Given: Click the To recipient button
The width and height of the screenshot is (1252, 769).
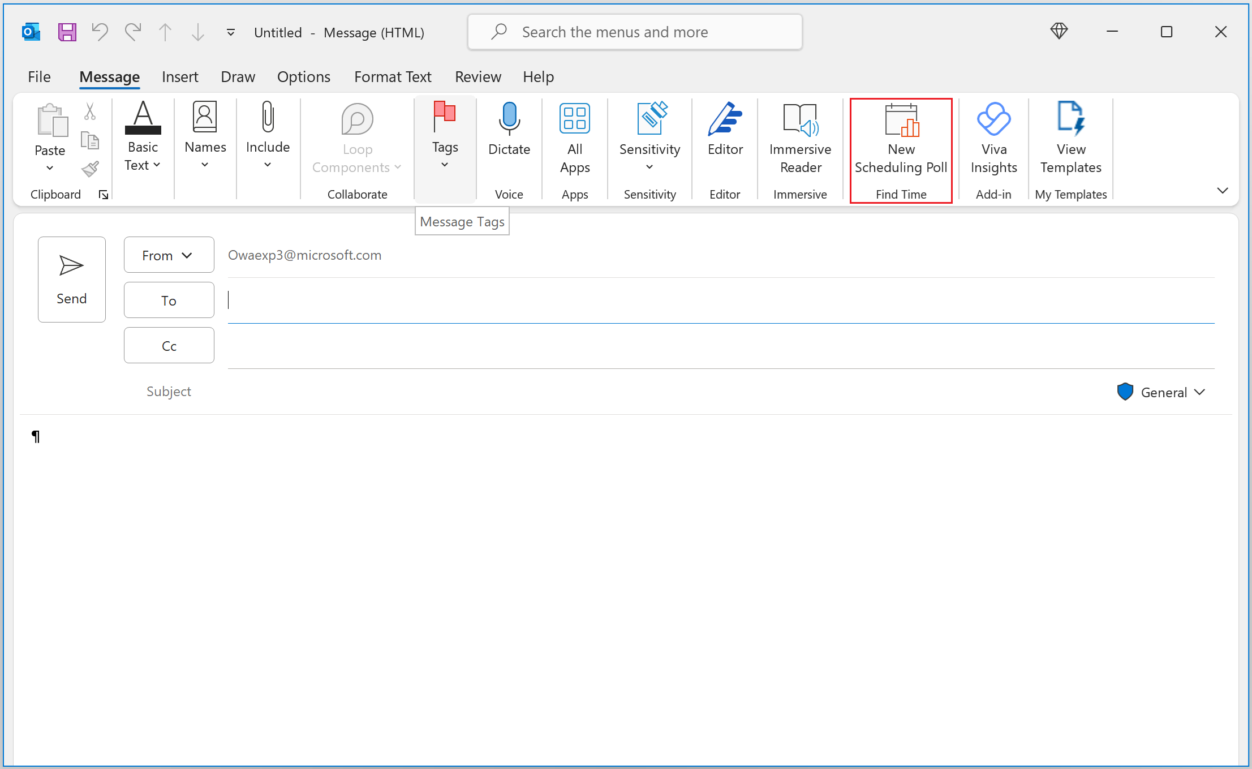Looking at the screenshot, I should 169,299.
